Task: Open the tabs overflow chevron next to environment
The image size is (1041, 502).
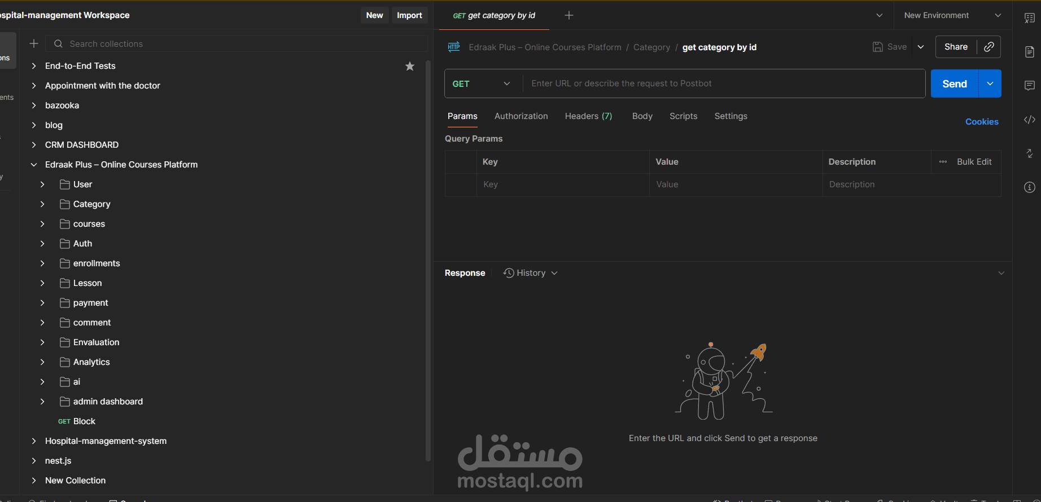Action: (879, 15)
